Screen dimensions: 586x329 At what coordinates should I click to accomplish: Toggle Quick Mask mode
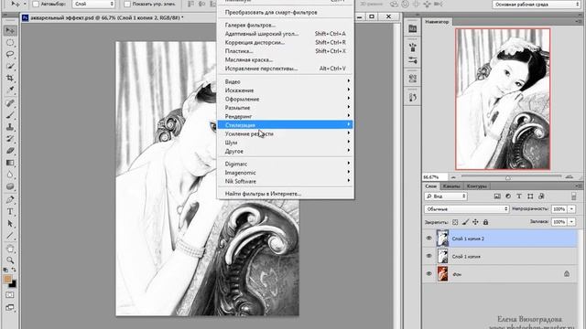point(10,295)
